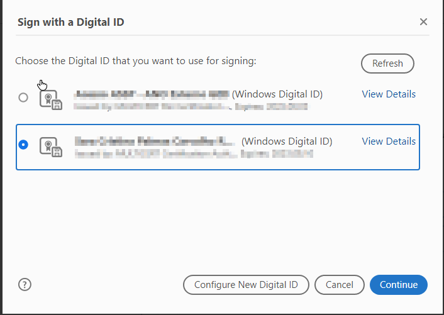Viewport: 444px width, 315px height.
Task: Close the Sign with a Digital ID dialog
Action: (423, 22)
